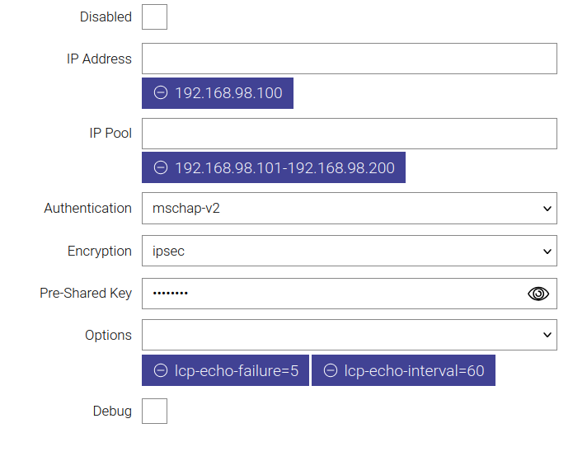Enable the Disabled checkbox

(x=154, y=16)
